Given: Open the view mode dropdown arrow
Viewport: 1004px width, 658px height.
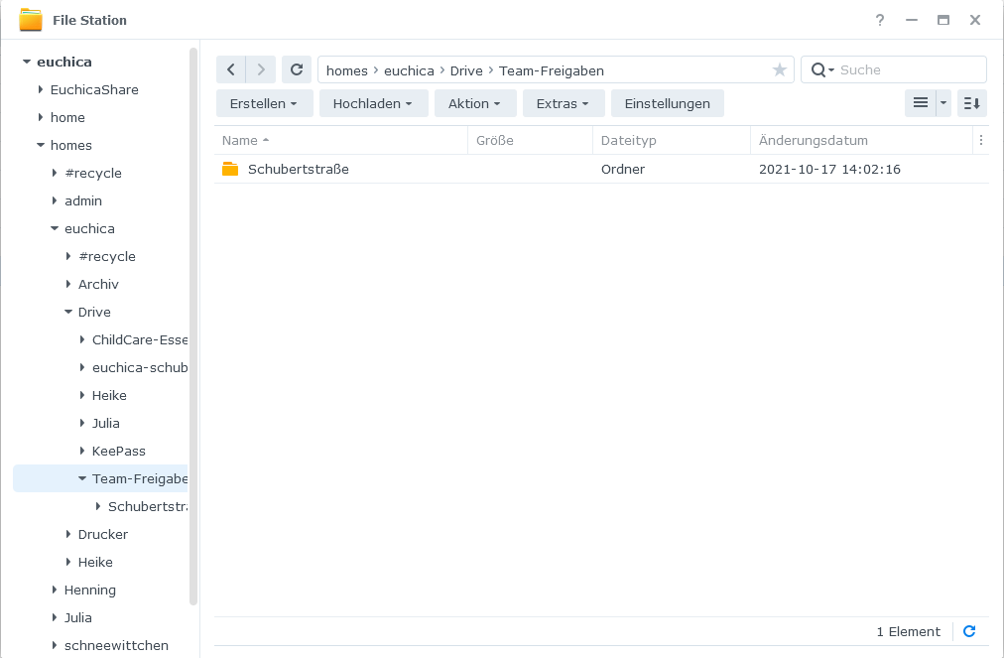Looking at the screenshot, I should (943, 103).
